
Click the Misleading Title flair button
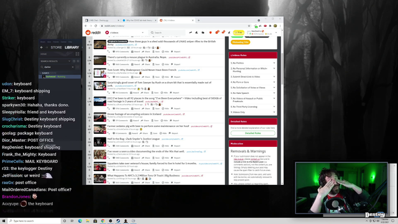(x=240, y=42)
